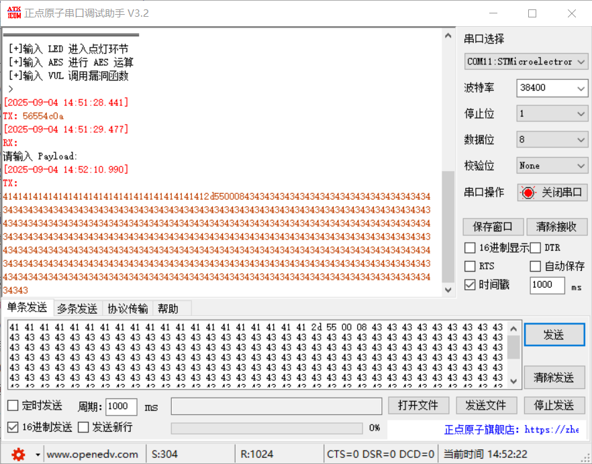Toggle the DTR checkbox

tap(536, 248)
